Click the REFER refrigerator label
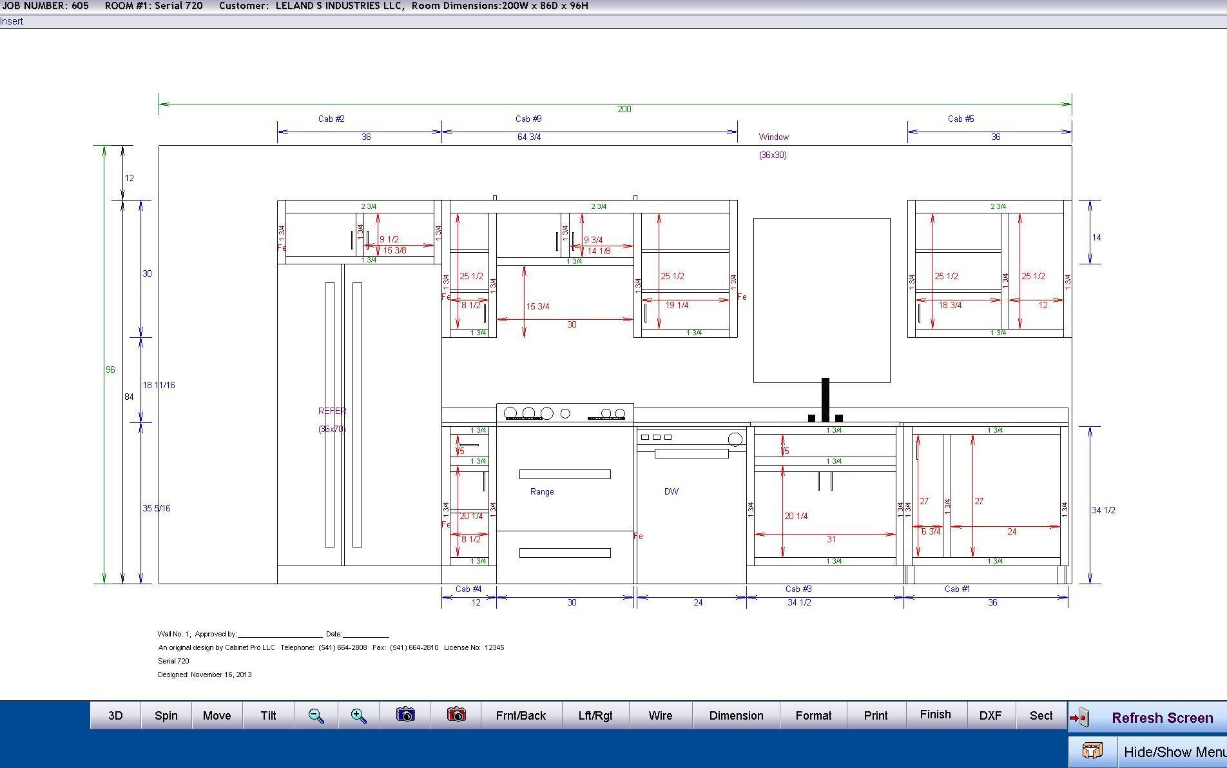The width and height of the screenshot is (1227, 768). (332, 411)
